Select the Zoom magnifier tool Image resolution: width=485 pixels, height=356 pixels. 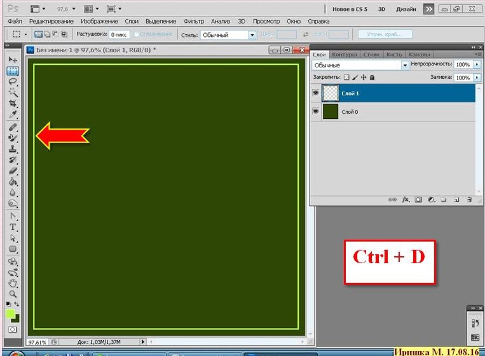coord(13,294)
